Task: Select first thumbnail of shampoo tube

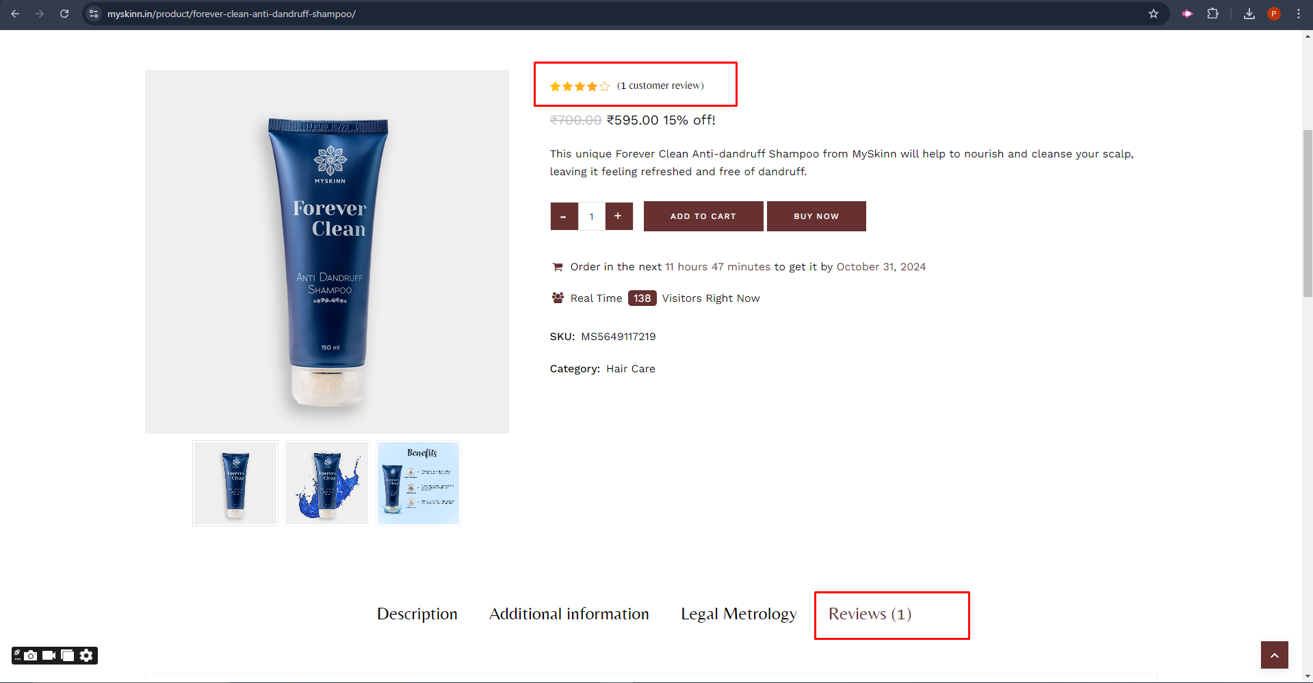Action: point(235,483)
